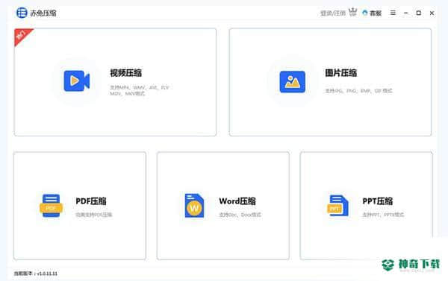
Task: Click the PDF file icon
Action: [x=51, y=206]
